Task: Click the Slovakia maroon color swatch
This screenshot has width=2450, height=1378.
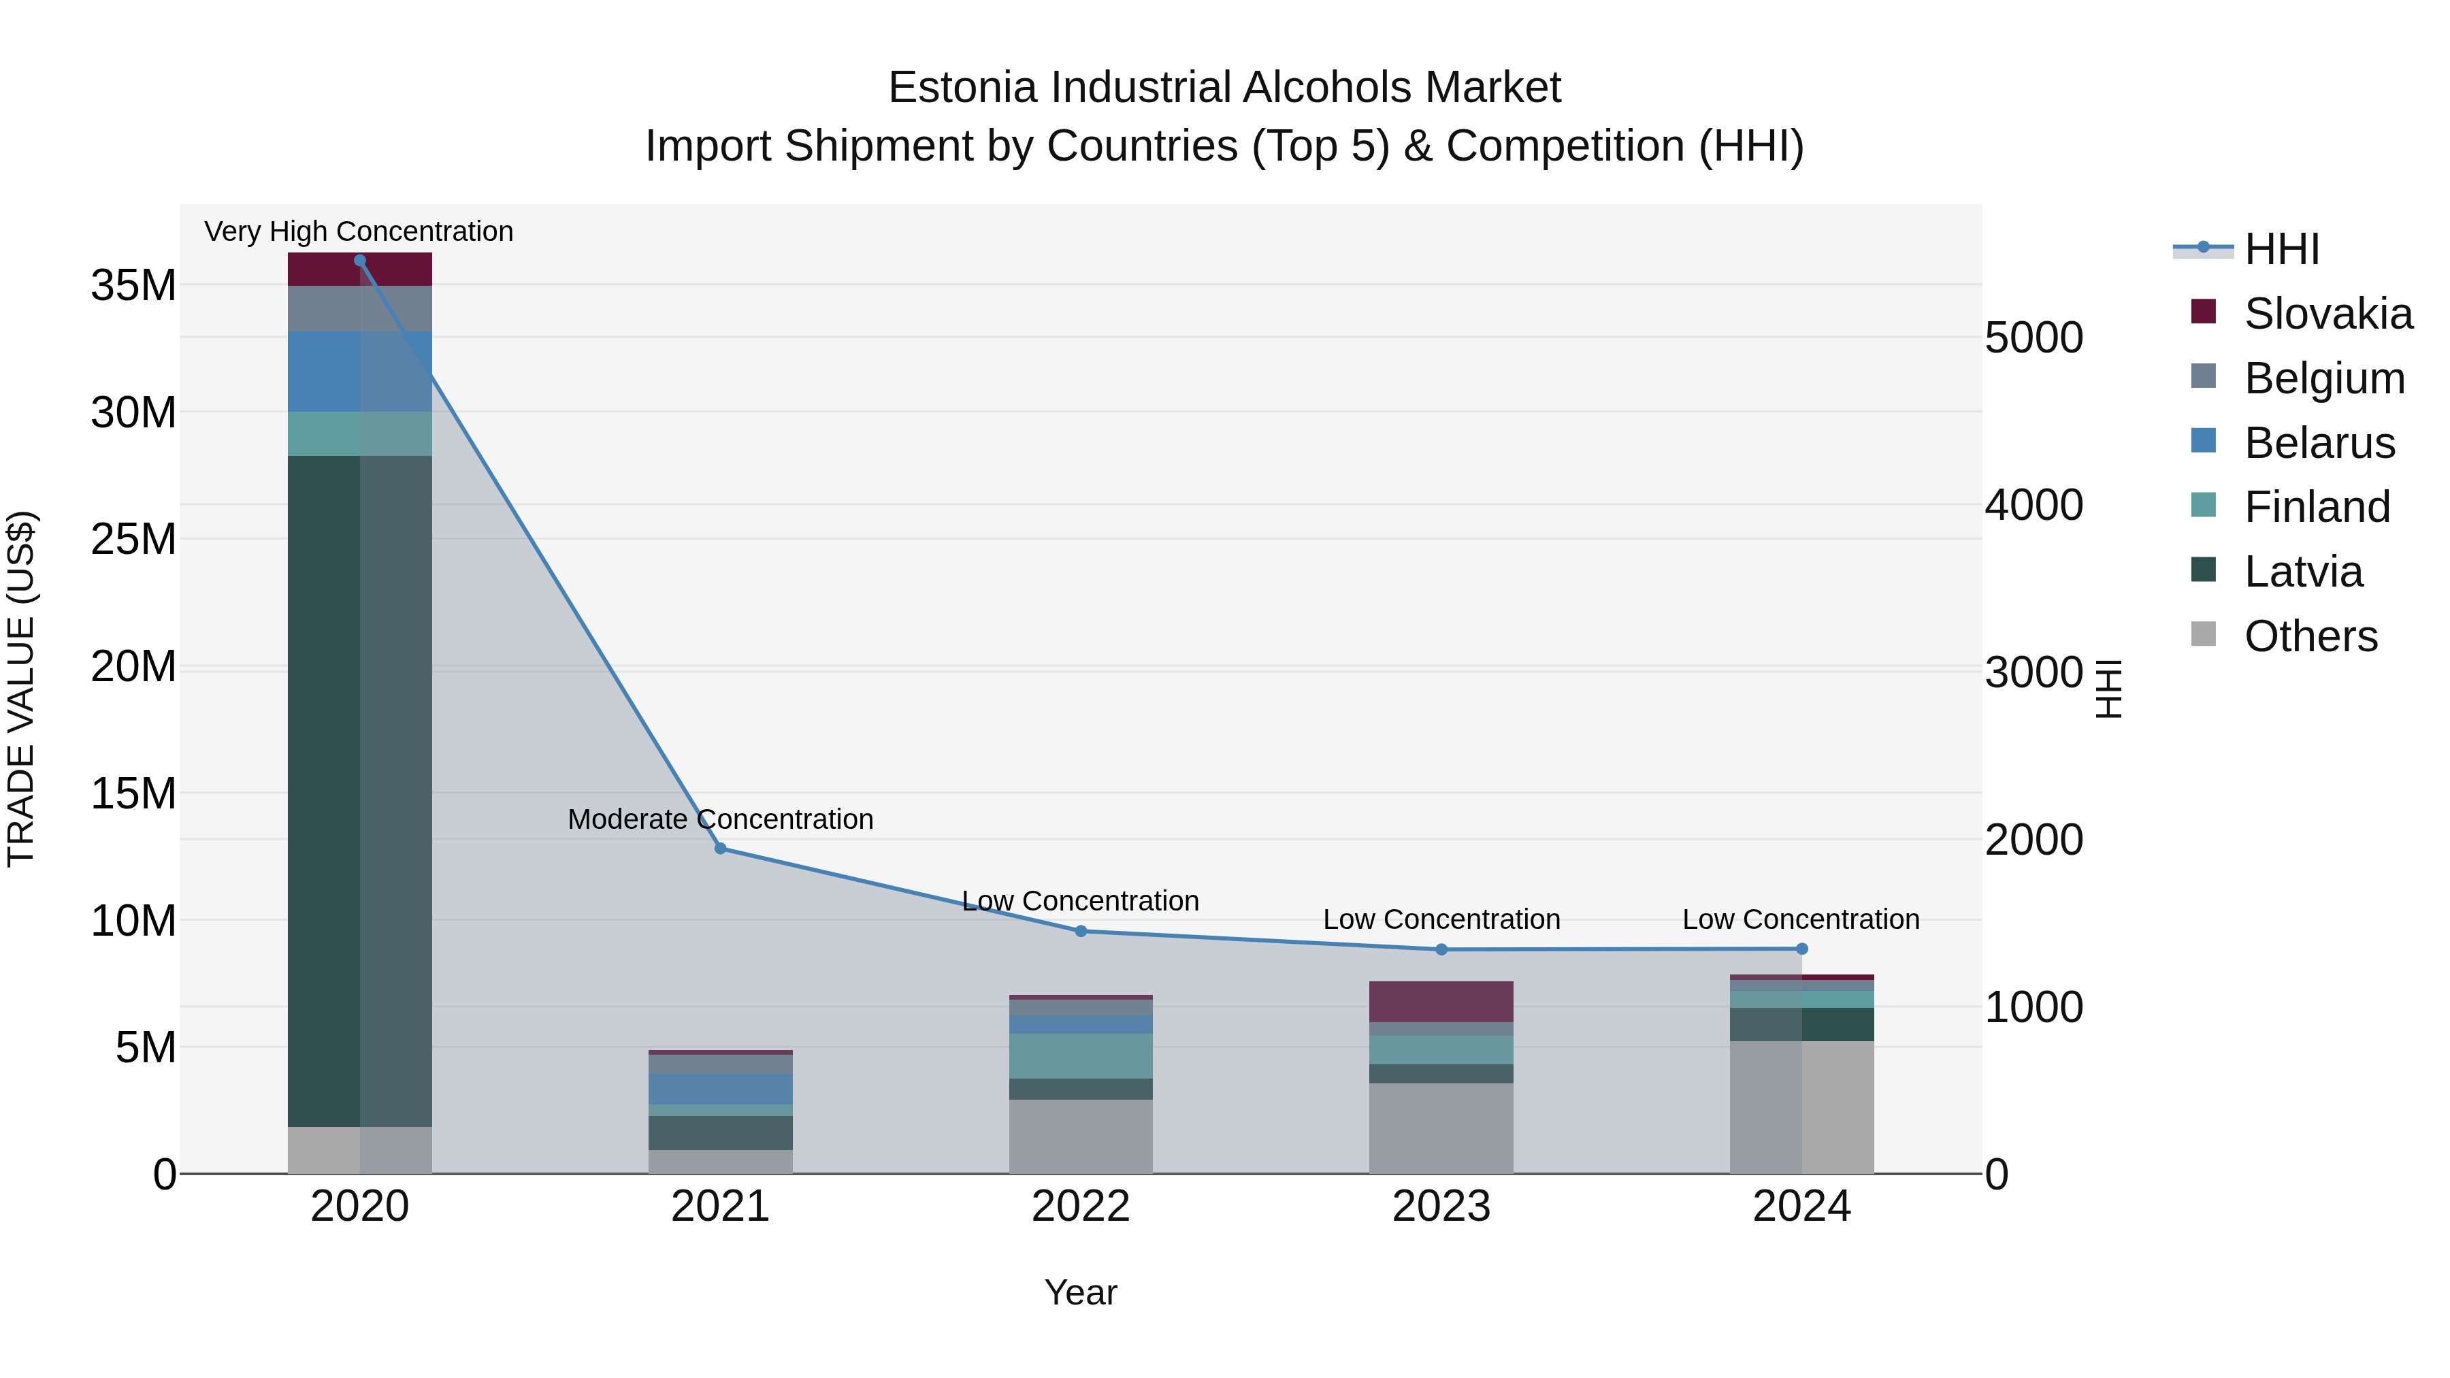Action: 2203,311
